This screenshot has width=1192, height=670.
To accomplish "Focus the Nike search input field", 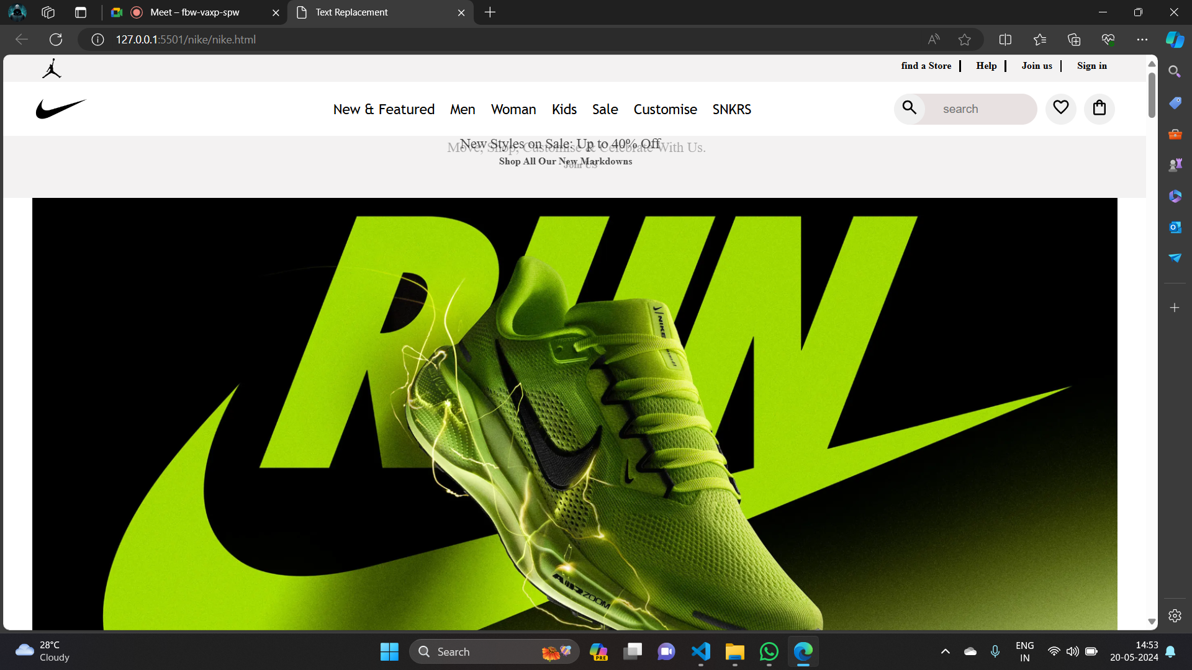I will (x=981, y=109).
